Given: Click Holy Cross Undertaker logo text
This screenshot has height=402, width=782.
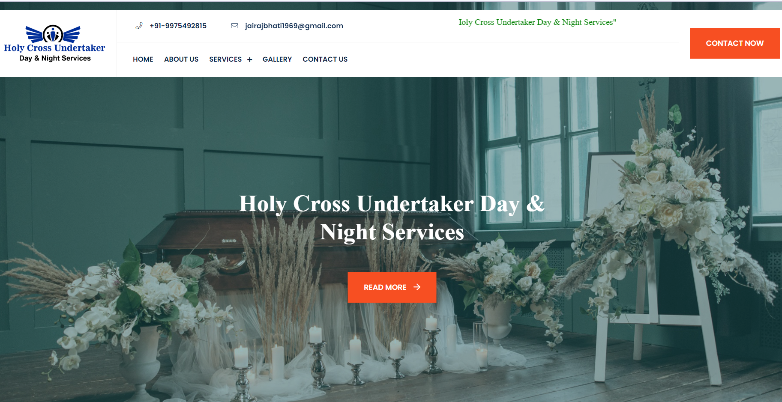Looking at the screenshot, I should tap(54, 48).
